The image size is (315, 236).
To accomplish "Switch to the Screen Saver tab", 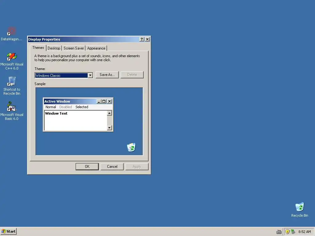I will (74, 48).
